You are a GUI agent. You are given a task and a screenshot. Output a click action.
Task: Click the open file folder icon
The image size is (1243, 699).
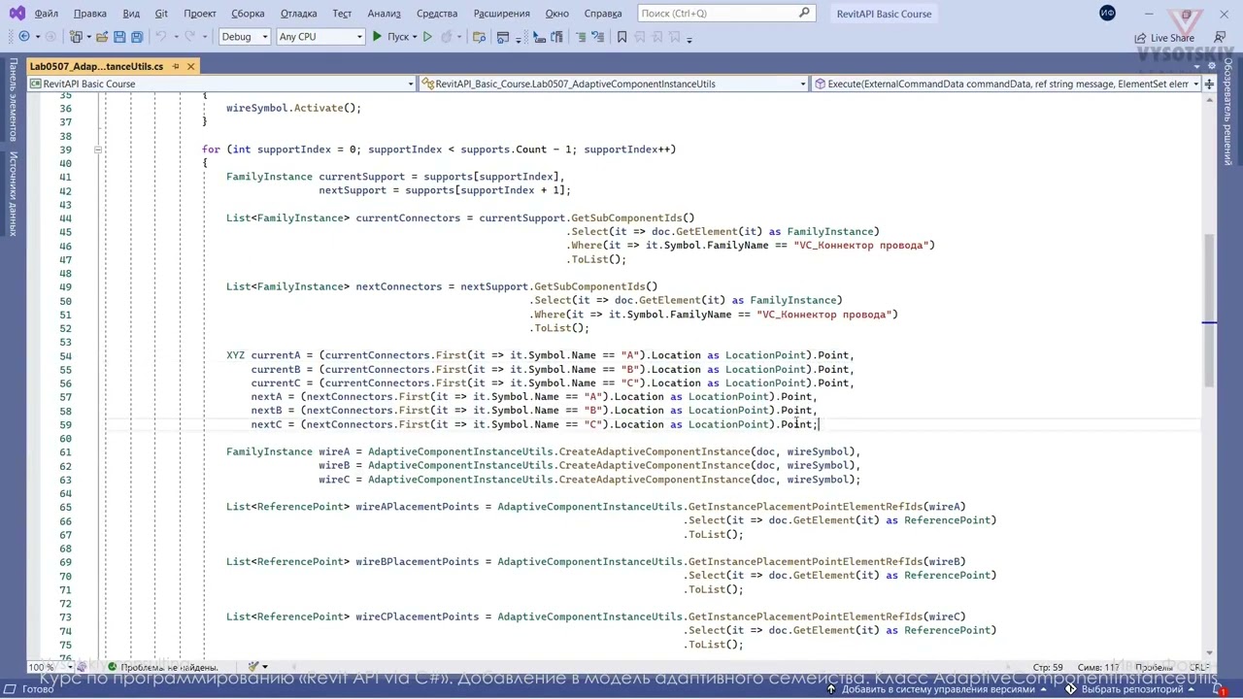click(100, 37)
